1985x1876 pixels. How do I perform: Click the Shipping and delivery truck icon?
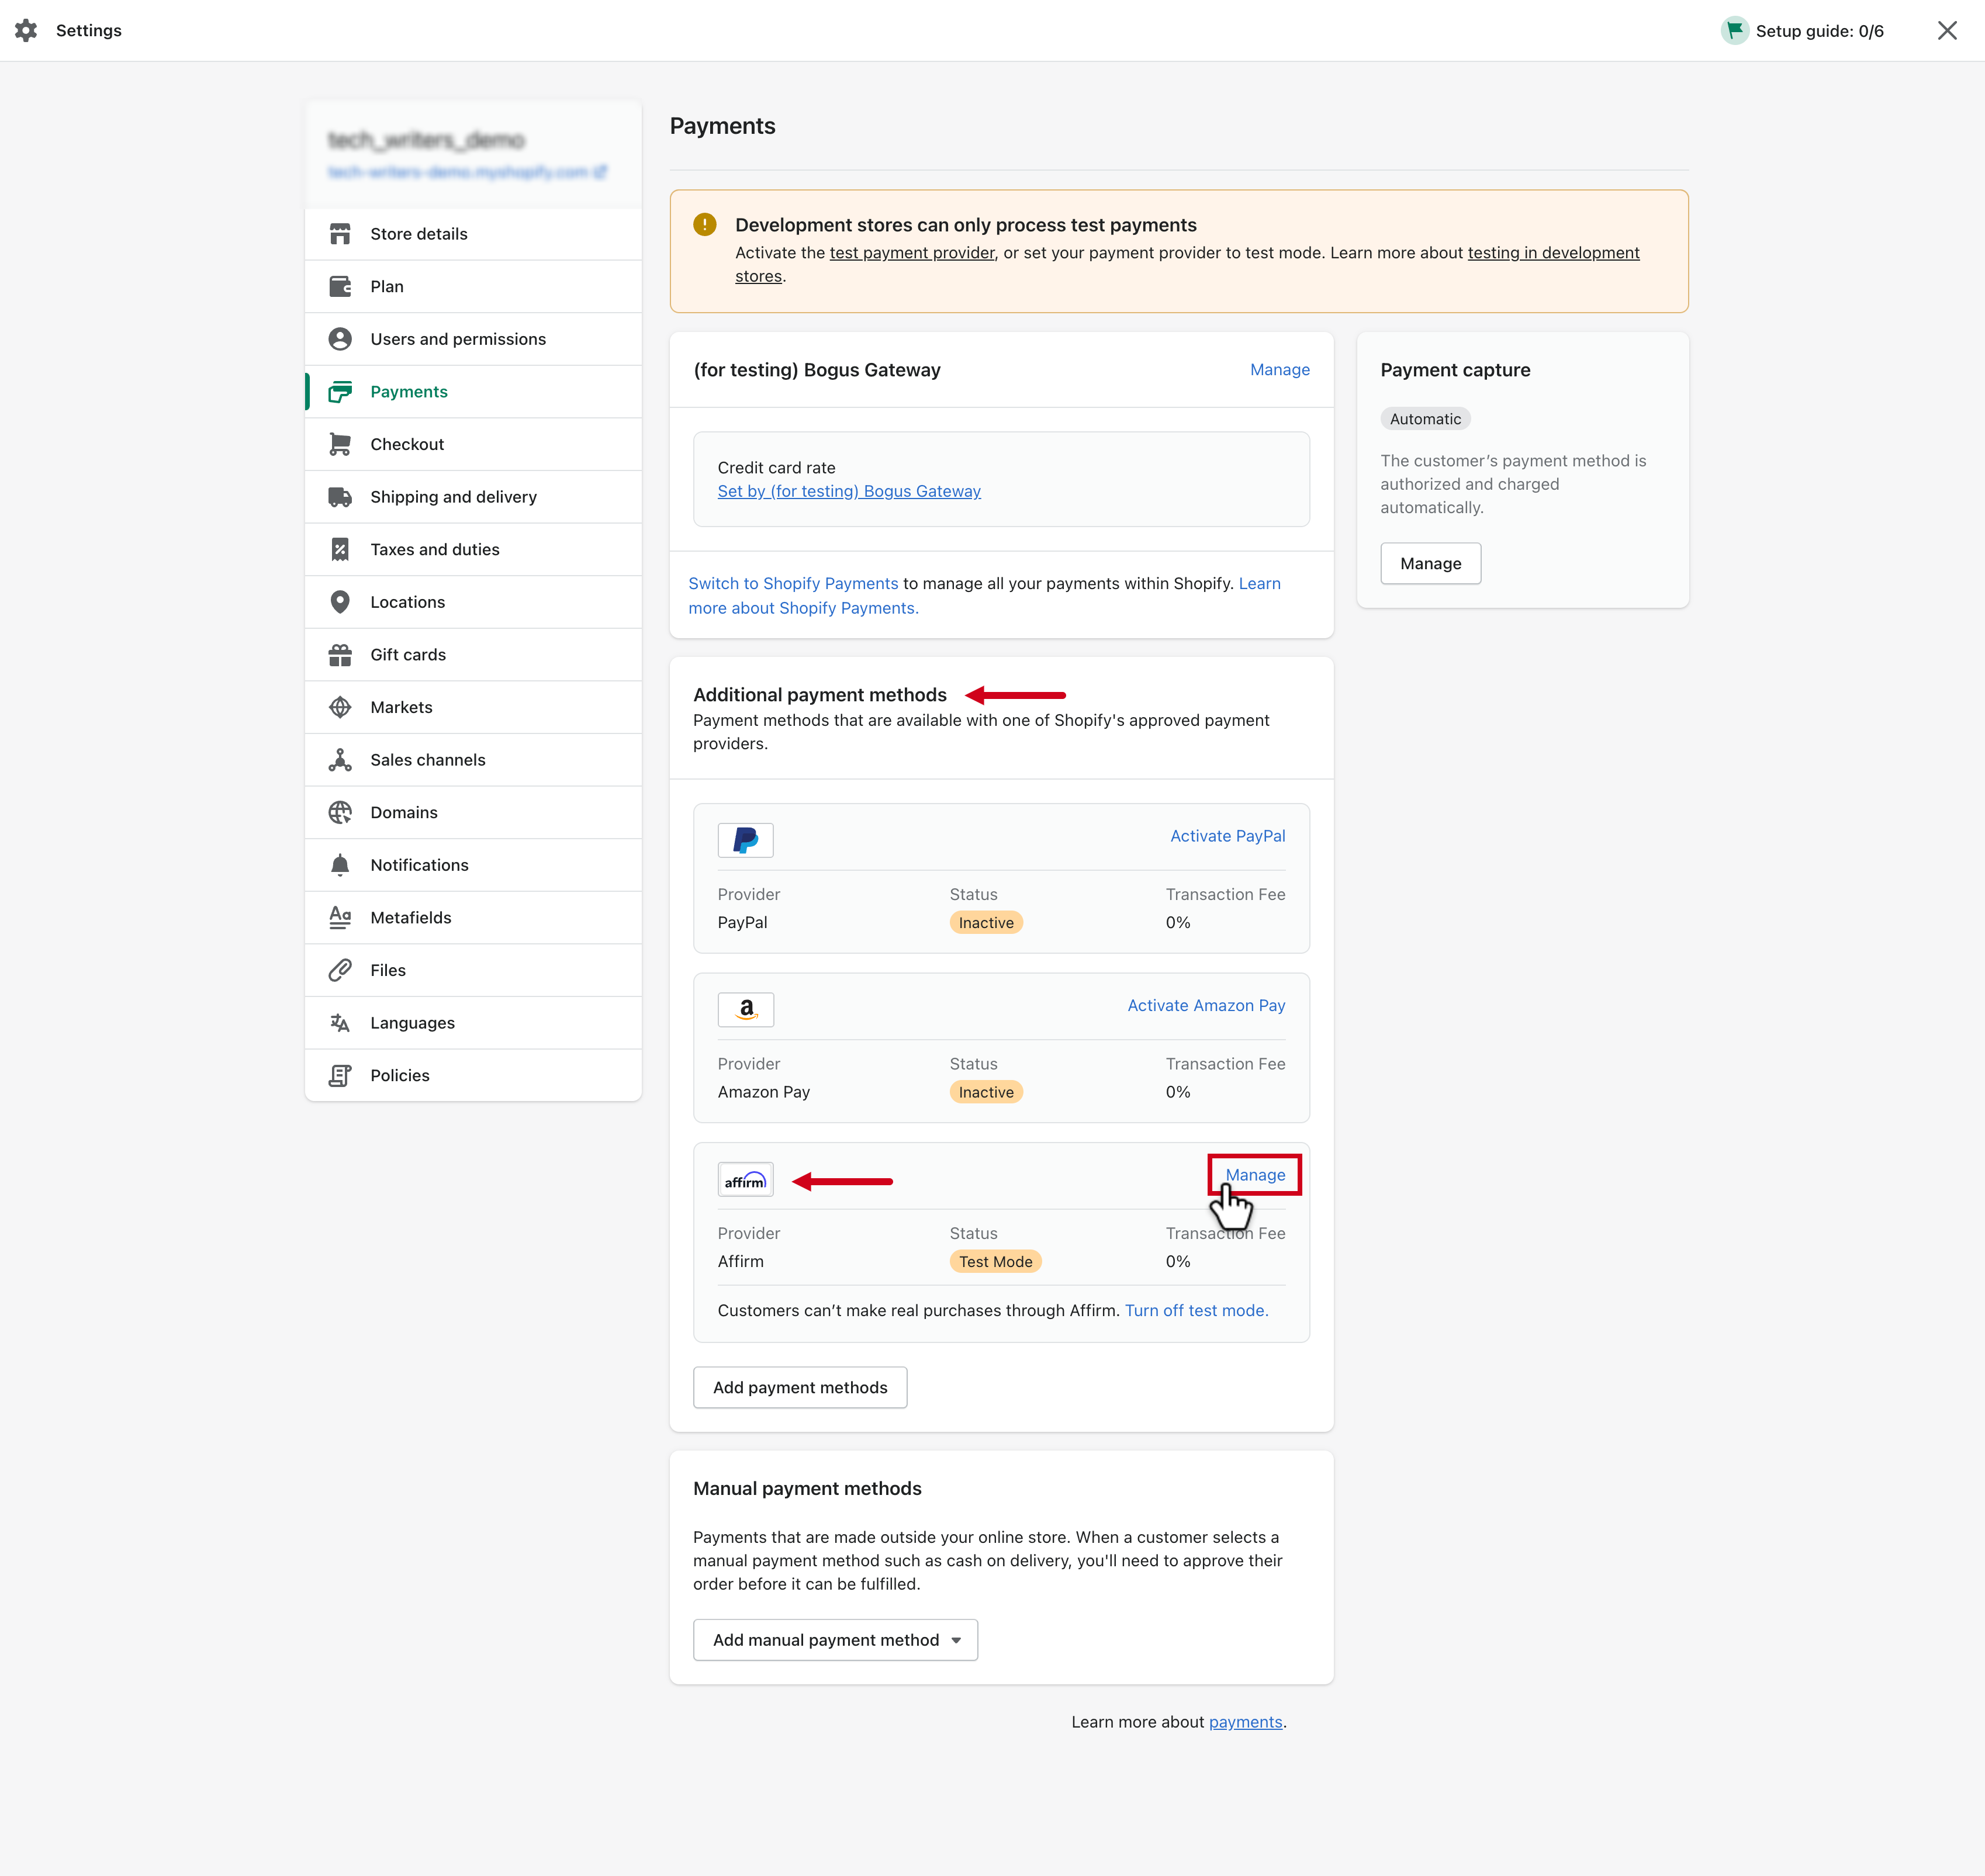(x=340, y=497)
